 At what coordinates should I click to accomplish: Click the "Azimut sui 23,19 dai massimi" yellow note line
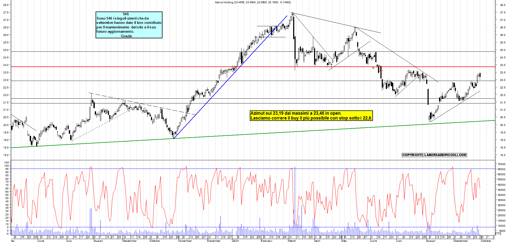pyautogui.click(x=296, y=113)
